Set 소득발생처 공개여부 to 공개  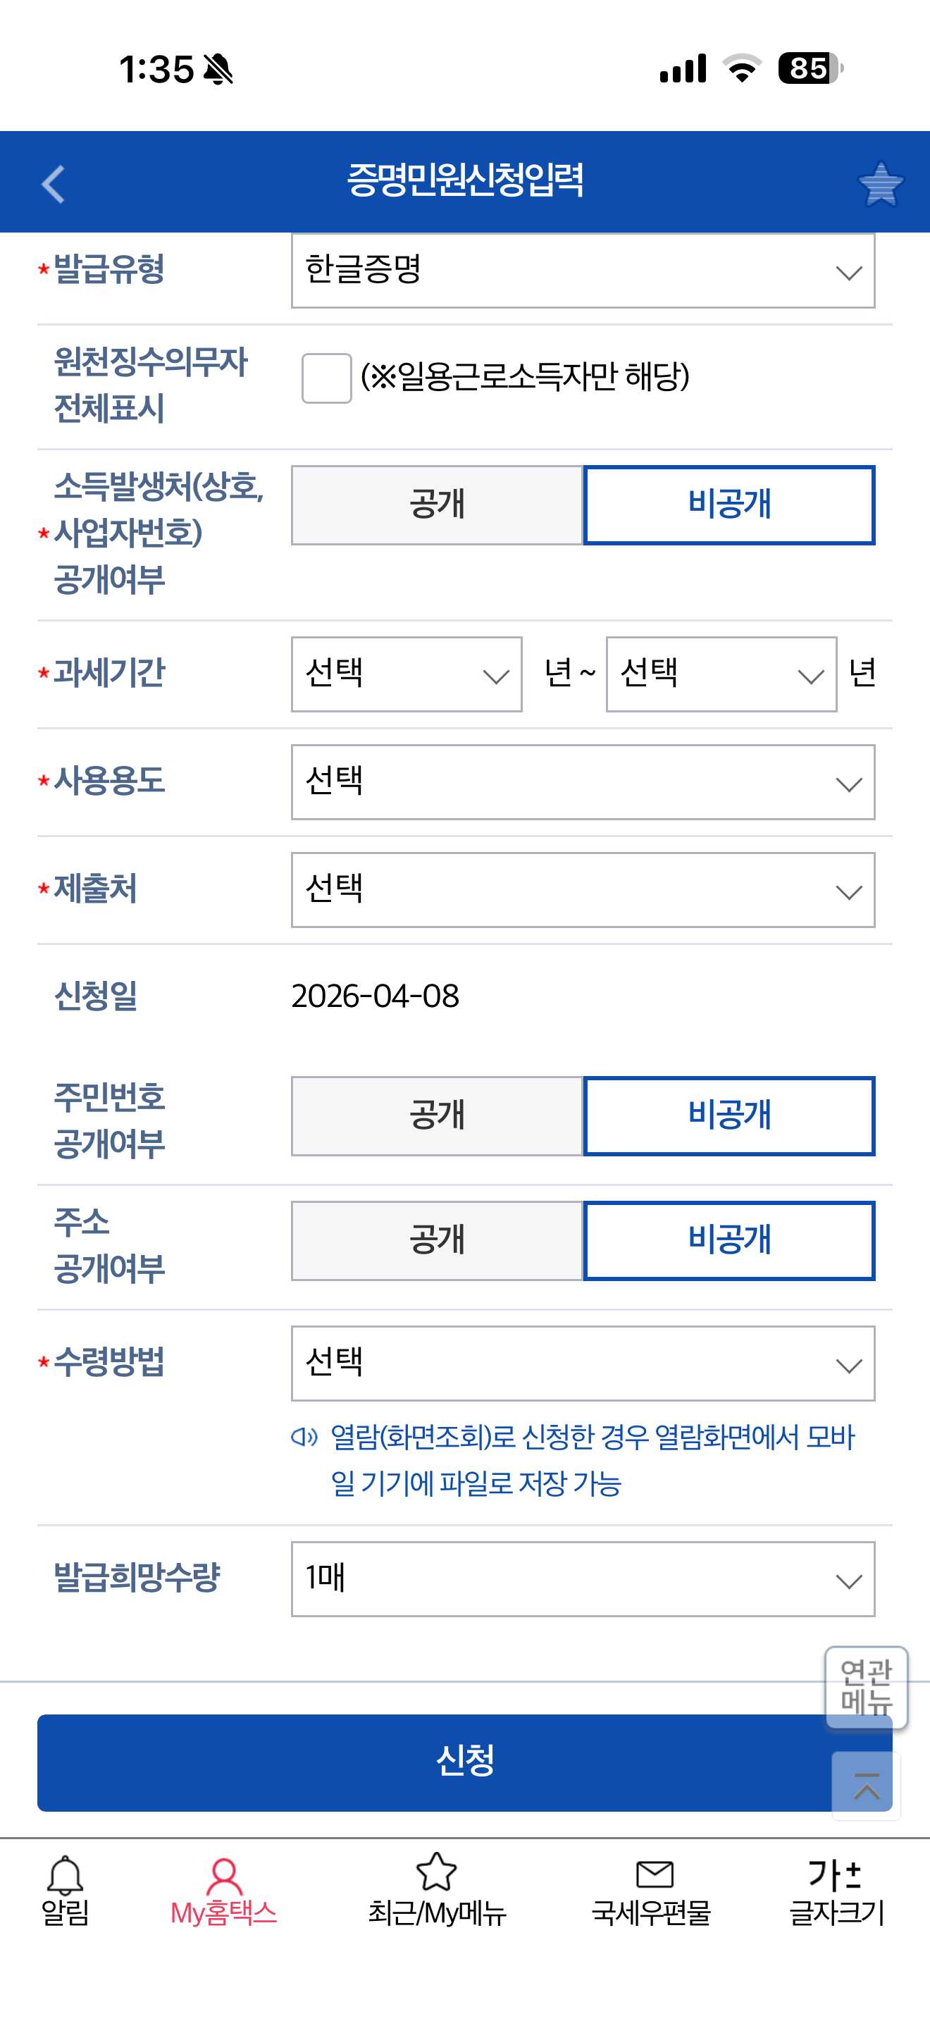[x=437, y=505]
